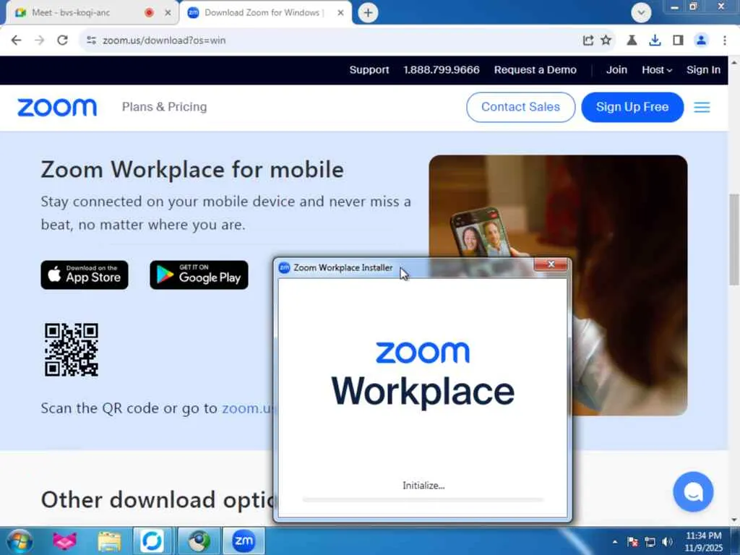Click the Initialize... status text
This screenshot has width=740, height=555.
tap(423, 486)
